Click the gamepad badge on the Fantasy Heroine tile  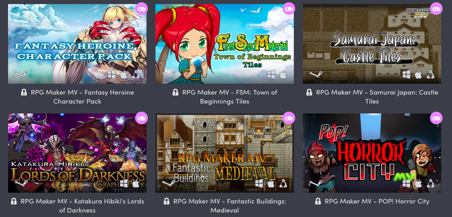[142, 9]
